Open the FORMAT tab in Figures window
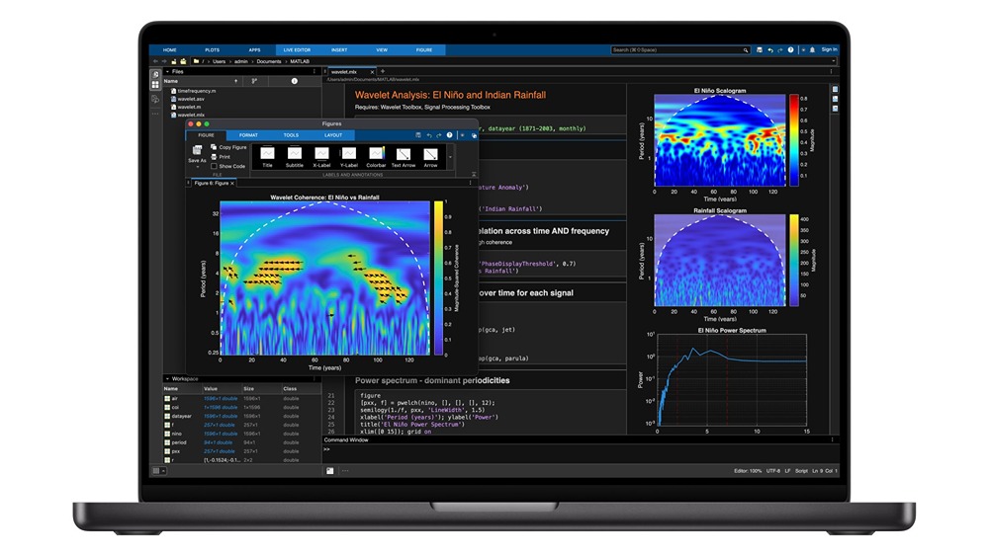Screen dimensions: 989x556 point(248,135)
